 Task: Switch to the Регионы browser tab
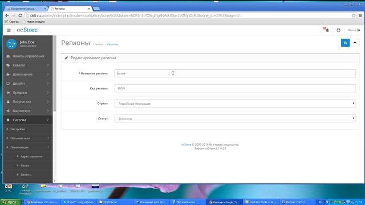pyautogui.click(x=70, y=9)
